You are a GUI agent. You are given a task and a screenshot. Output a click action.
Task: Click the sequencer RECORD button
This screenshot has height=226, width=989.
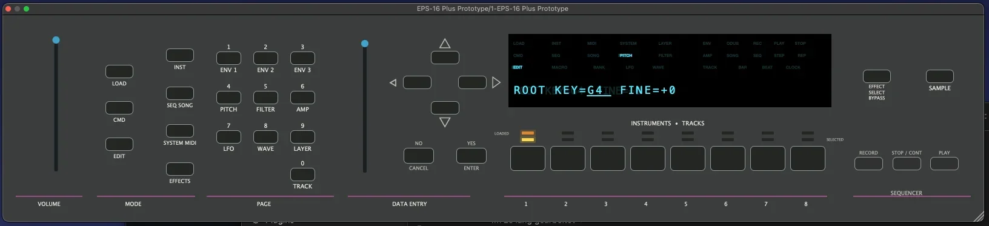pyautogui.click(x=868, y=164)
